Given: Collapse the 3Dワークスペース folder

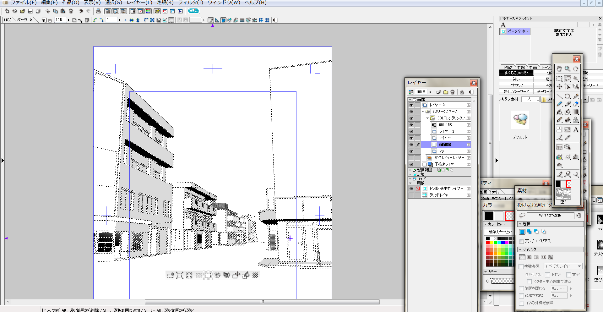Looking at the screenshot, I should click(423, 112).
